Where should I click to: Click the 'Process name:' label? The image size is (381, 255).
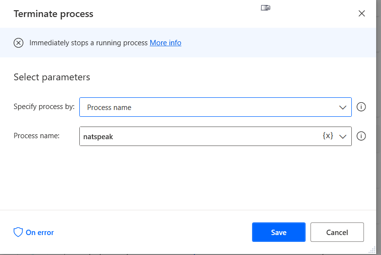point(36,136)
